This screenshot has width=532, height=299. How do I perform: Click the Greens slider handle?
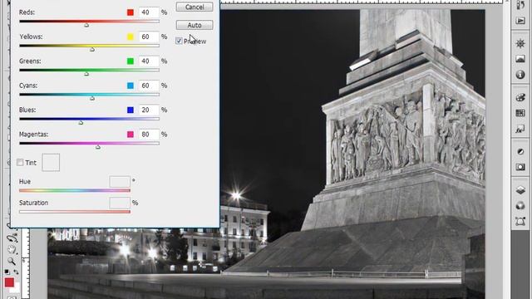[x=86, y=74]
